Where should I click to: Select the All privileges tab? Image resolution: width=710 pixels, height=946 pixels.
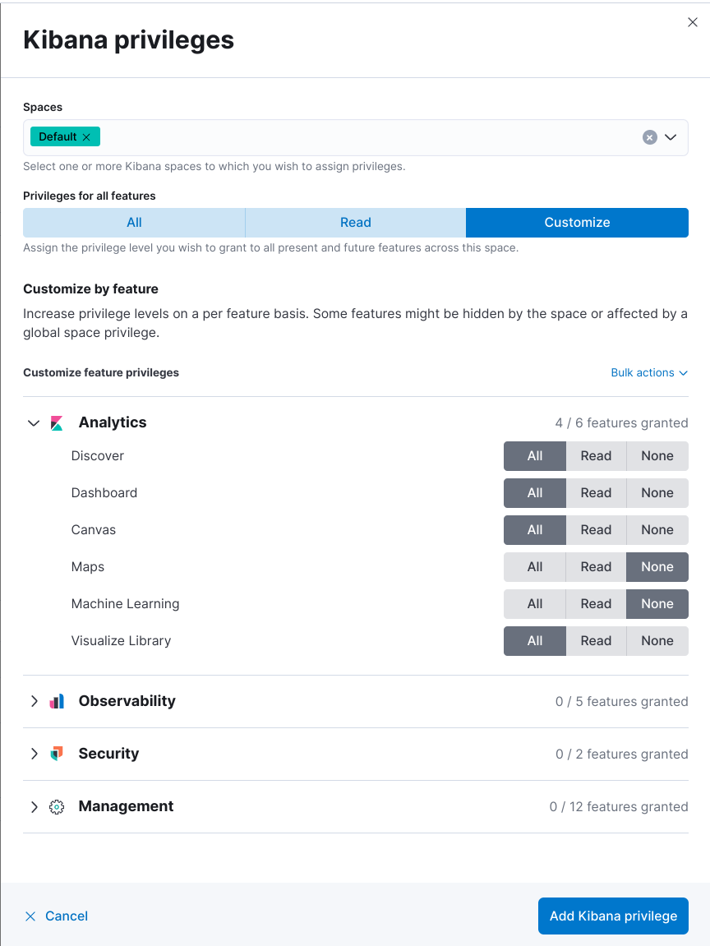[134, 222]
